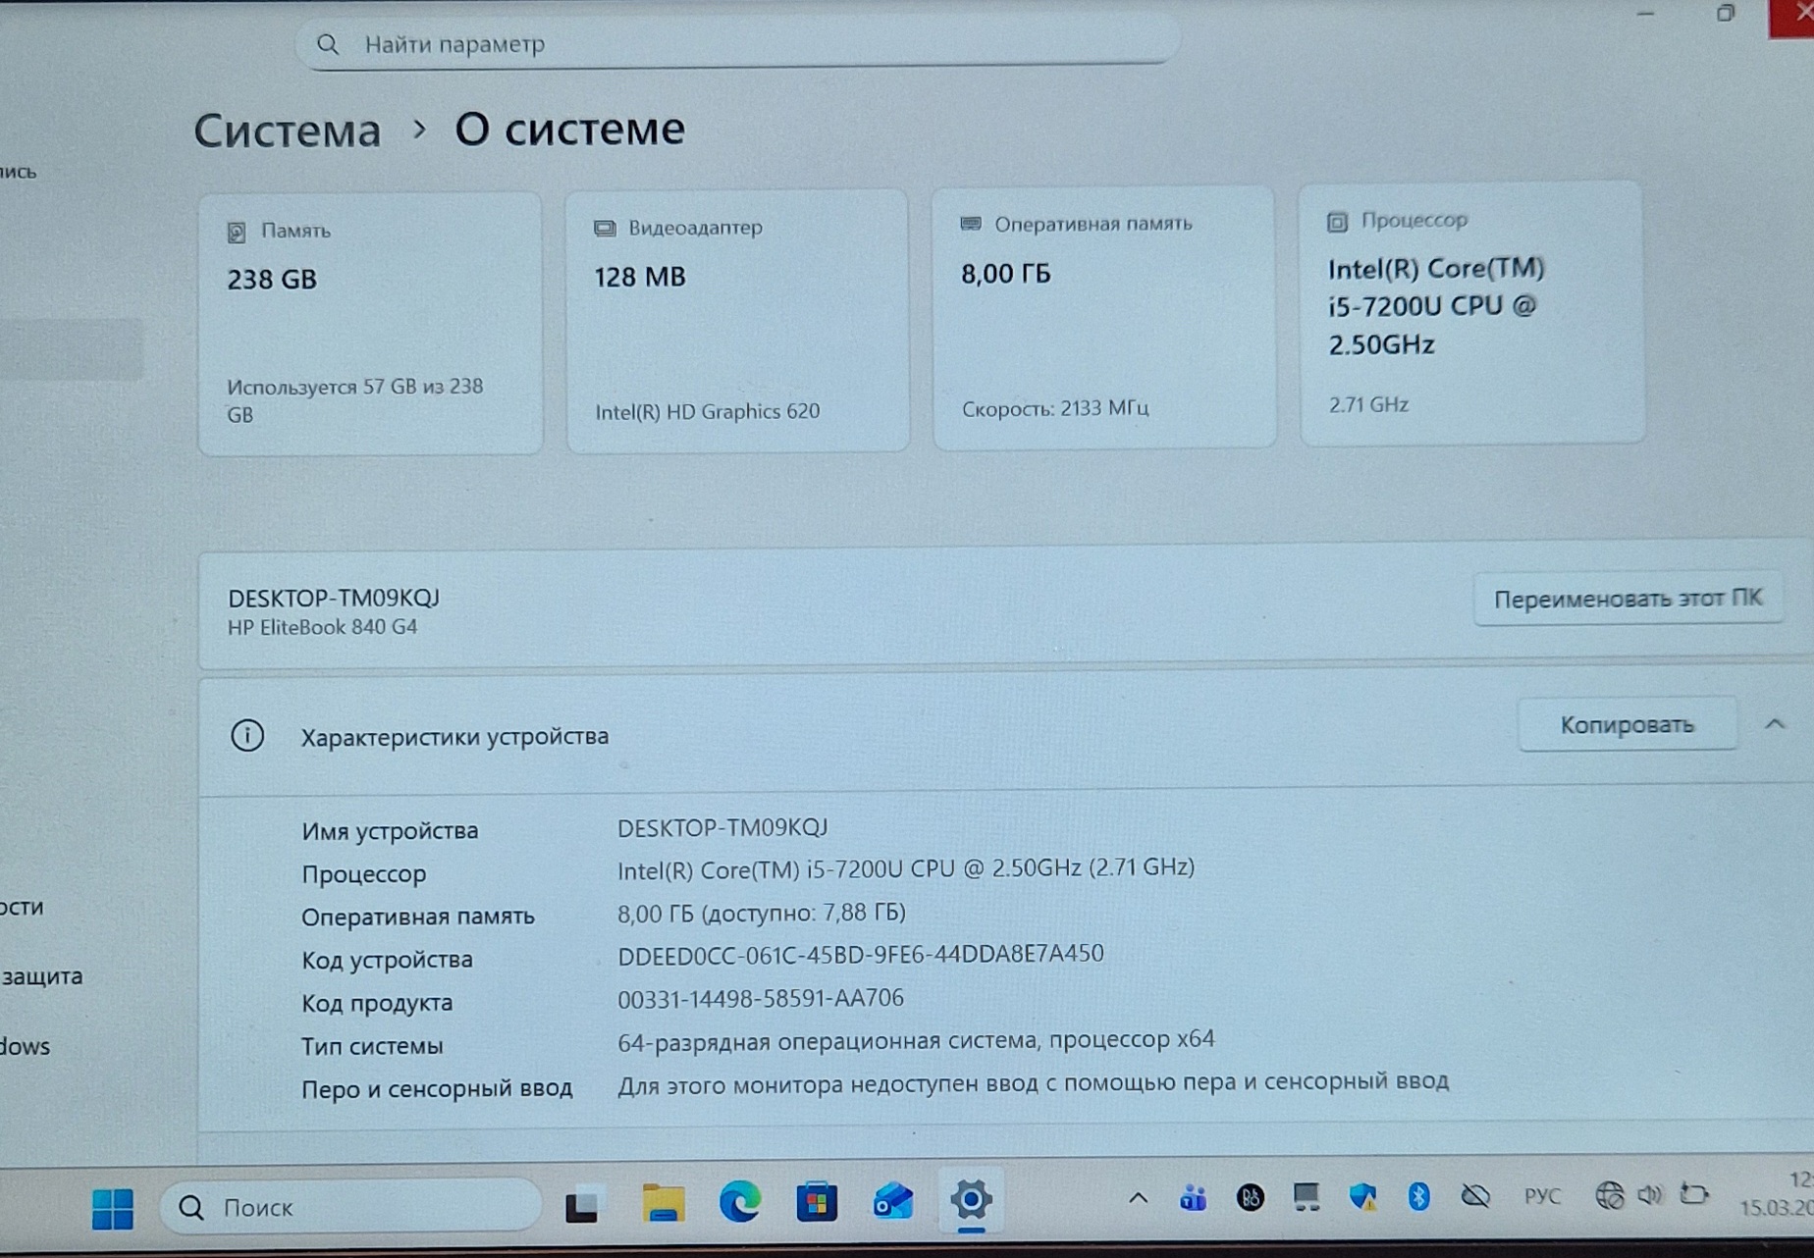This screenshot has height=1258, width=1814.
Task: Click the Settings gear in the taskbar
Action: tap(971, 1200)
